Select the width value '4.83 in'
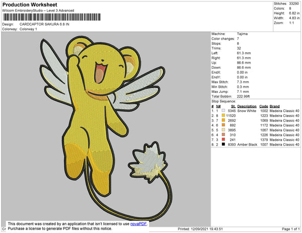Viewport: 302px width, 233px height. [x=294, y=18]
